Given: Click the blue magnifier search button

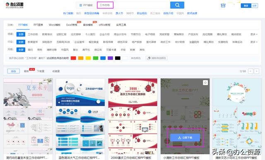Looking at the screenshot, I should (x=177, y=5).
